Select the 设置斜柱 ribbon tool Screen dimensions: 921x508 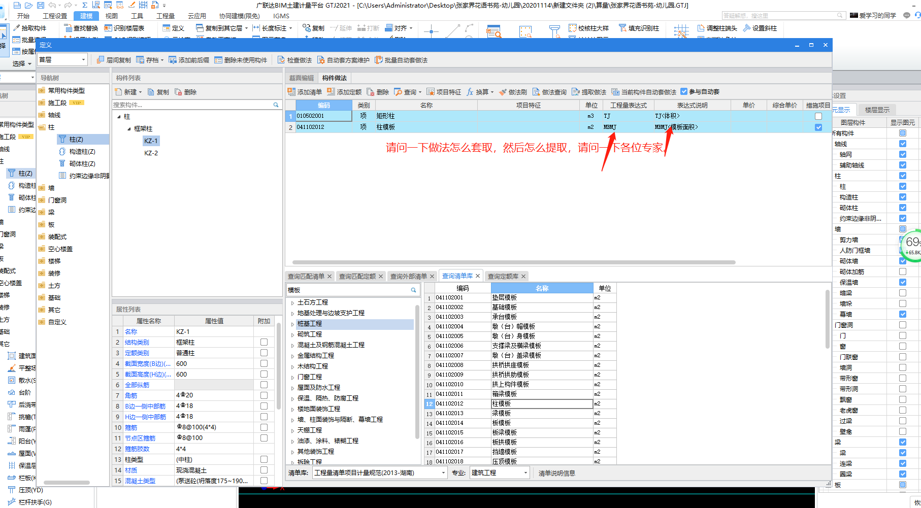point(760,28)
